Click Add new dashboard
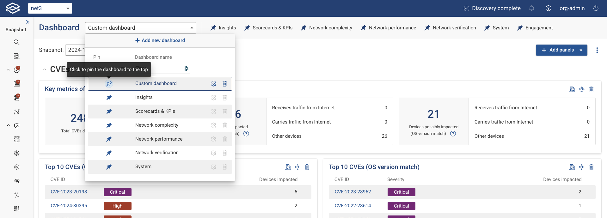The width and height of the screenshot is (607, 218). coord(160,40)
